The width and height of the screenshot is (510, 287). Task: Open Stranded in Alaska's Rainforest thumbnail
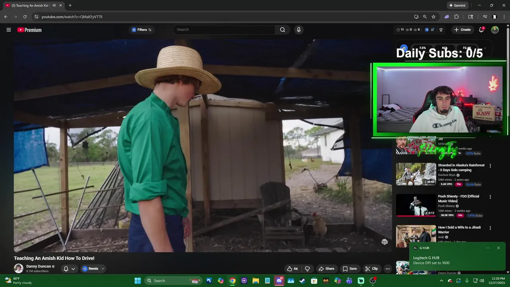(x=416, y=174)
